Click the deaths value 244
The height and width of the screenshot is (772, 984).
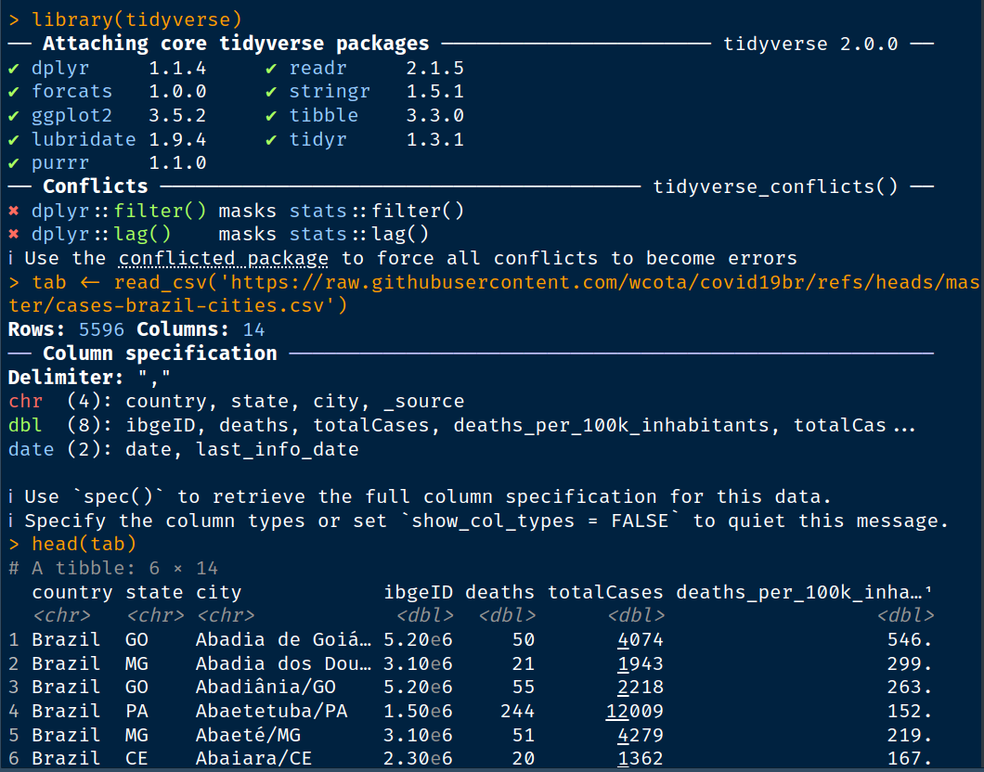point(517,711)
